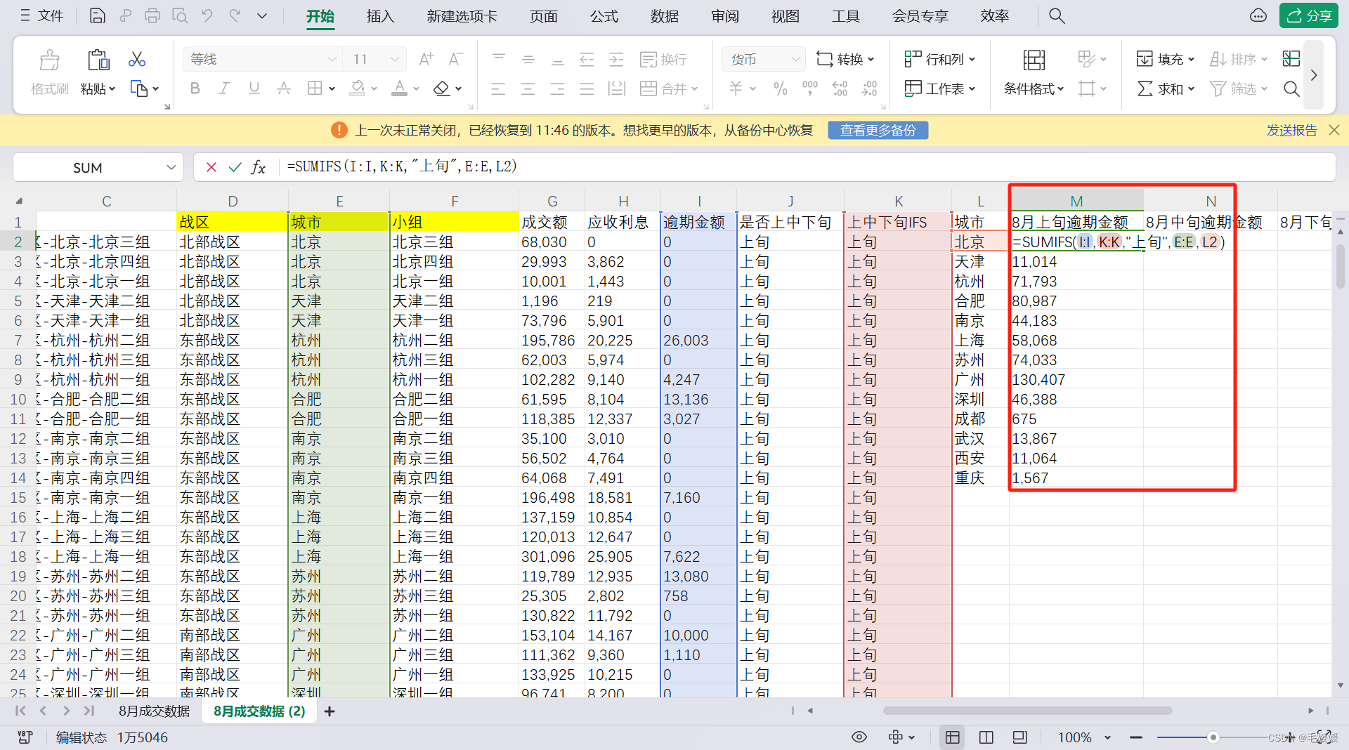Click the 发送报告 link
This screenshot has width=1349, height=750.
coord(1291,130)
